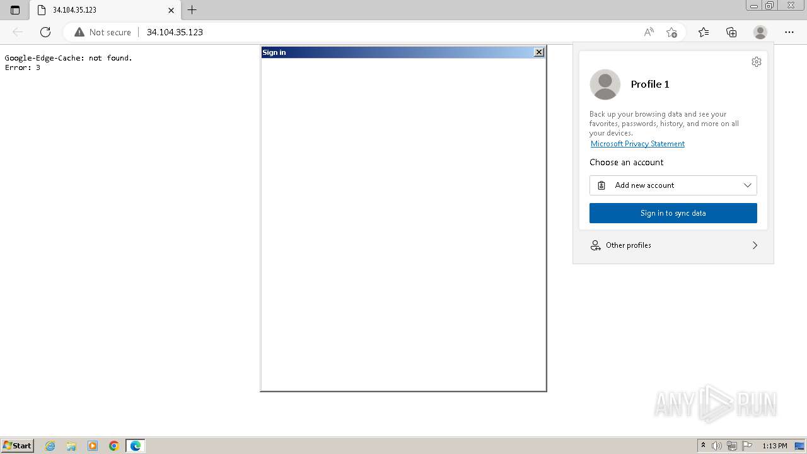
Task: Refresh the current page
Action: [x=45, y=32]
